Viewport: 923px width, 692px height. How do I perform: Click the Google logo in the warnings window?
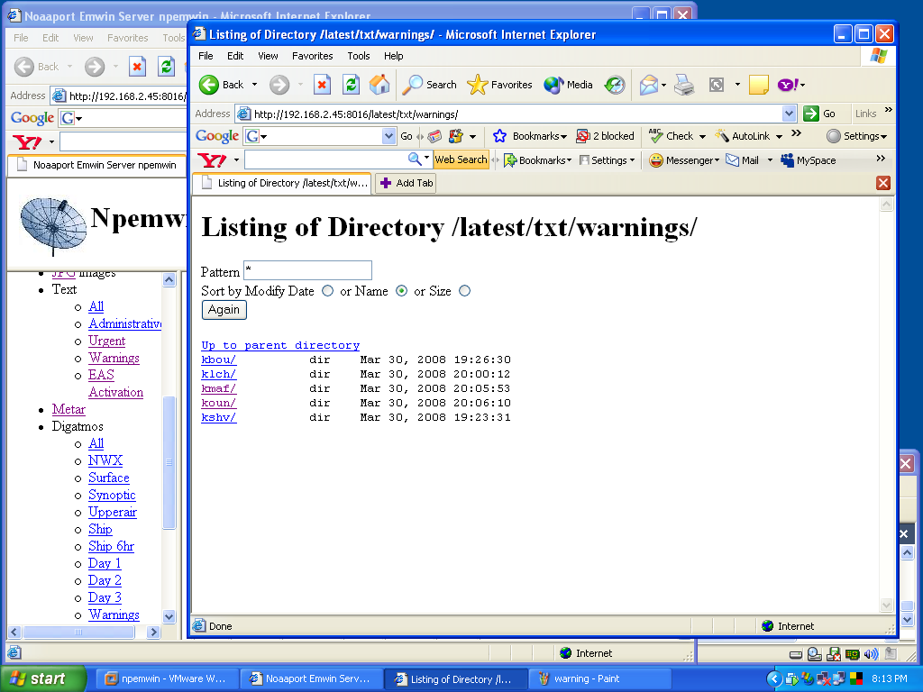click(216, 136)
